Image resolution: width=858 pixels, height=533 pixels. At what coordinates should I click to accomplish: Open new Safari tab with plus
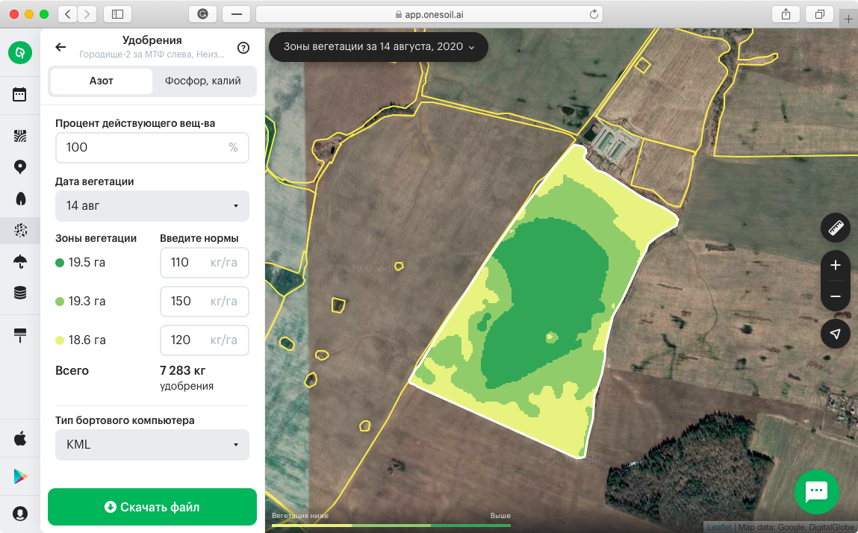tap(848, 19)
